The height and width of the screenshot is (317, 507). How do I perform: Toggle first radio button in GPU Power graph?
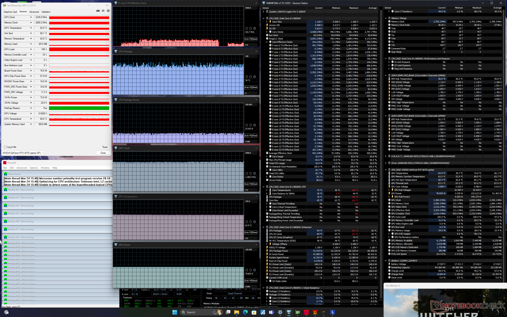click(247, 270)
